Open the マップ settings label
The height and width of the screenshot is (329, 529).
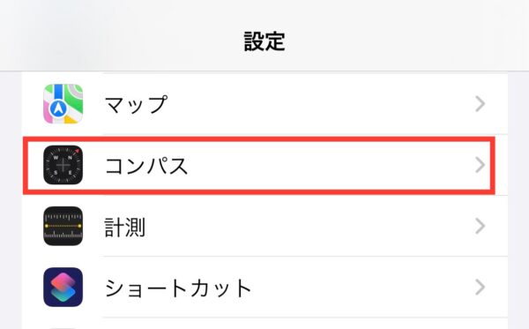tap(136, 104)
